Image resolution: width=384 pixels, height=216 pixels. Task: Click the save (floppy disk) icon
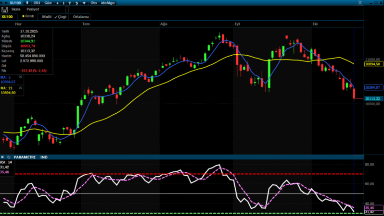pyautogui.click(x=4, y=9)
